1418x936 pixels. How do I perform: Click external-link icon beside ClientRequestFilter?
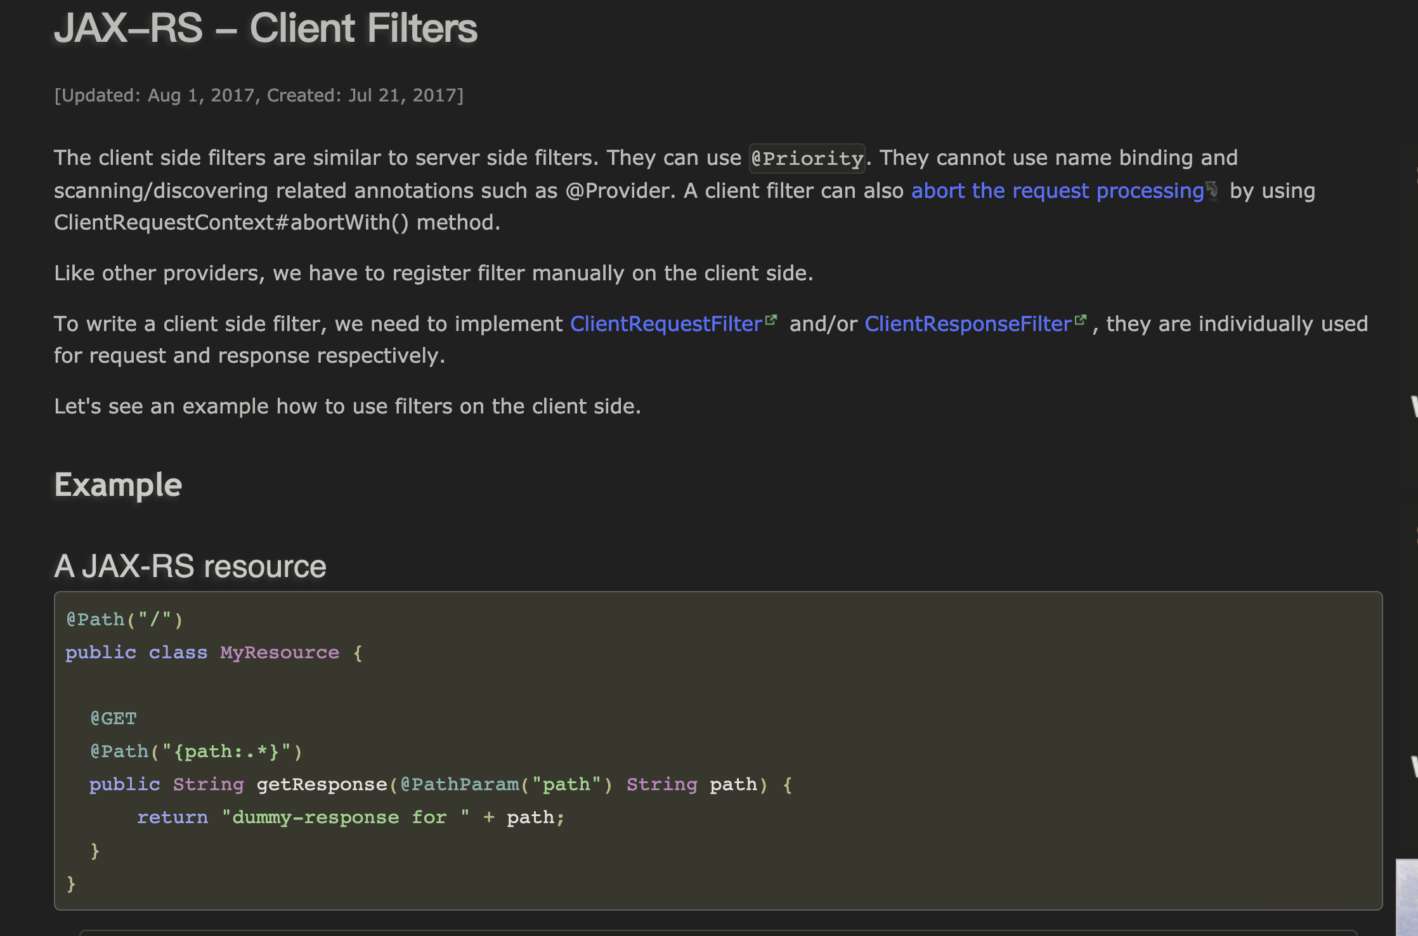tap(771, 320)
